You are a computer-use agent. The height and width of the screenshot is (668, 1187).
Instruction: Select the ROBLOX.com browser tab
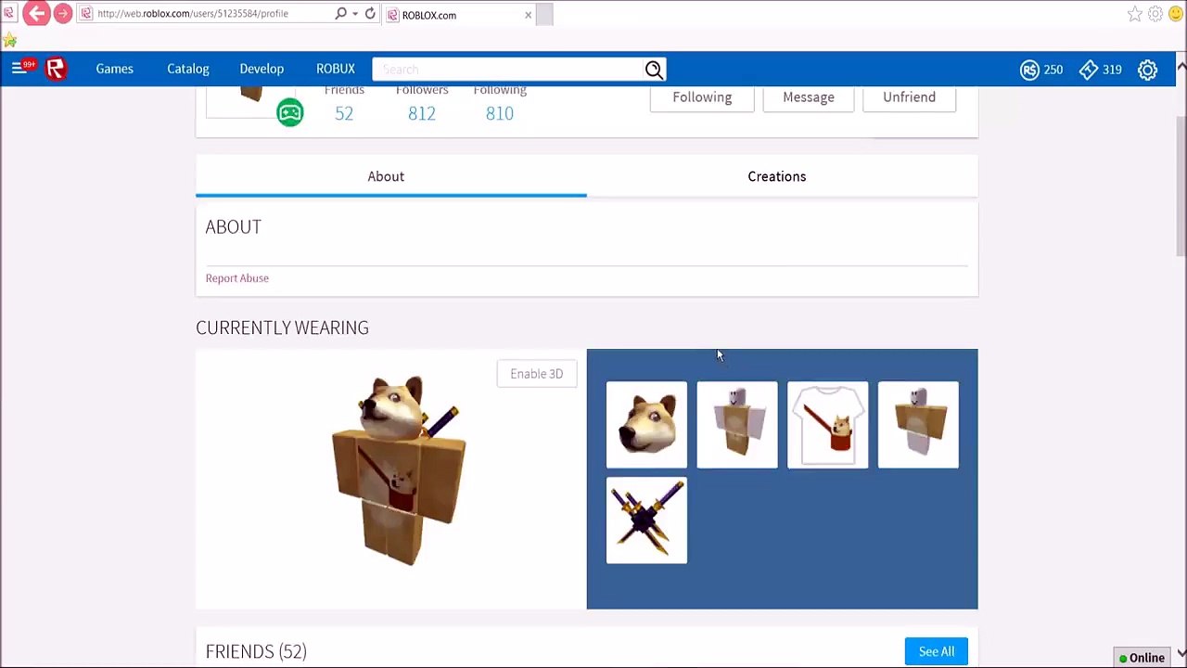459,15
